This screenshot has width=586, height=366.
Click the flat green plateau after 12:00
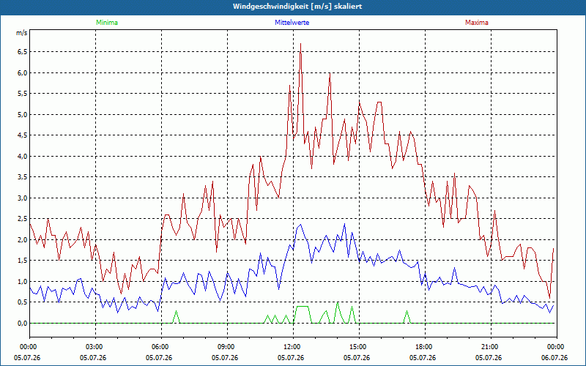(x=303, y=306)
